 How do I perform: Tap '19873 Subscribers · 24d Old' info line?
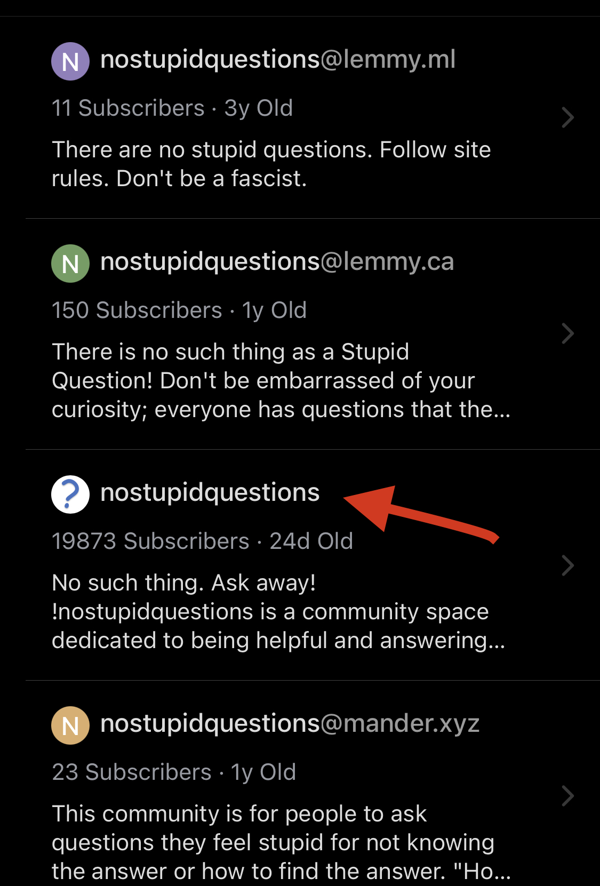(203, 541)
